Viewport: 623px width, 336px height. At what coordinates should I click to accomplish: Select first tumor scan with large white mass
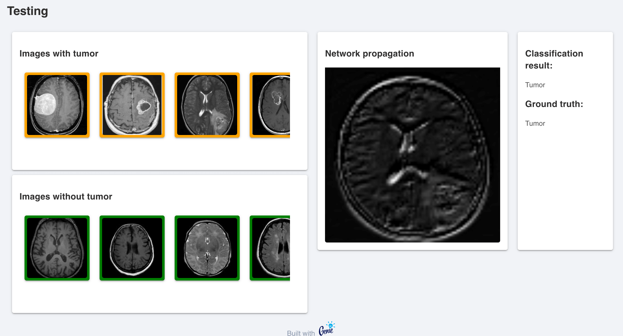57,105
